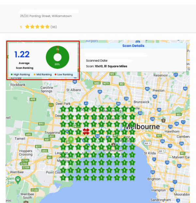
Task: Click the Werribee South map label
Action: (27, 196)
